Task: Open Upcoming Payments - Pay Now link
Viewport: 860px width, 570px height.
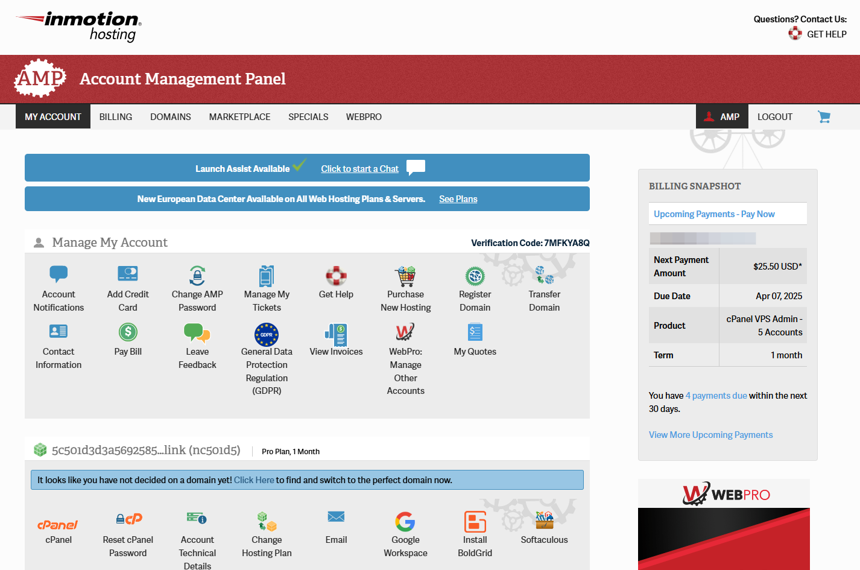Action: coord(714,214)
